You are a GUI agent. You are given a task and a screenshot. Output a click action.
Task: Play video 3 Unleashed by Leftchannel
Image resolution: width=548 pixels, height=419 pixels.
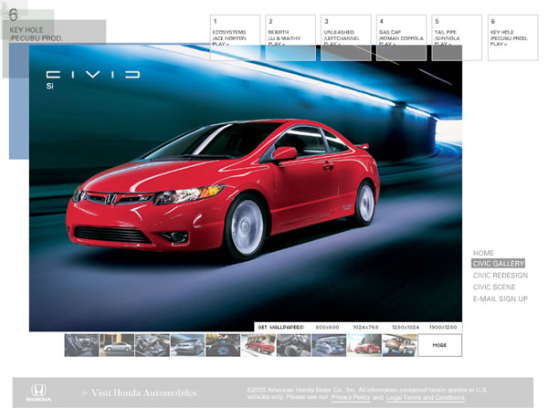(346, 37)
